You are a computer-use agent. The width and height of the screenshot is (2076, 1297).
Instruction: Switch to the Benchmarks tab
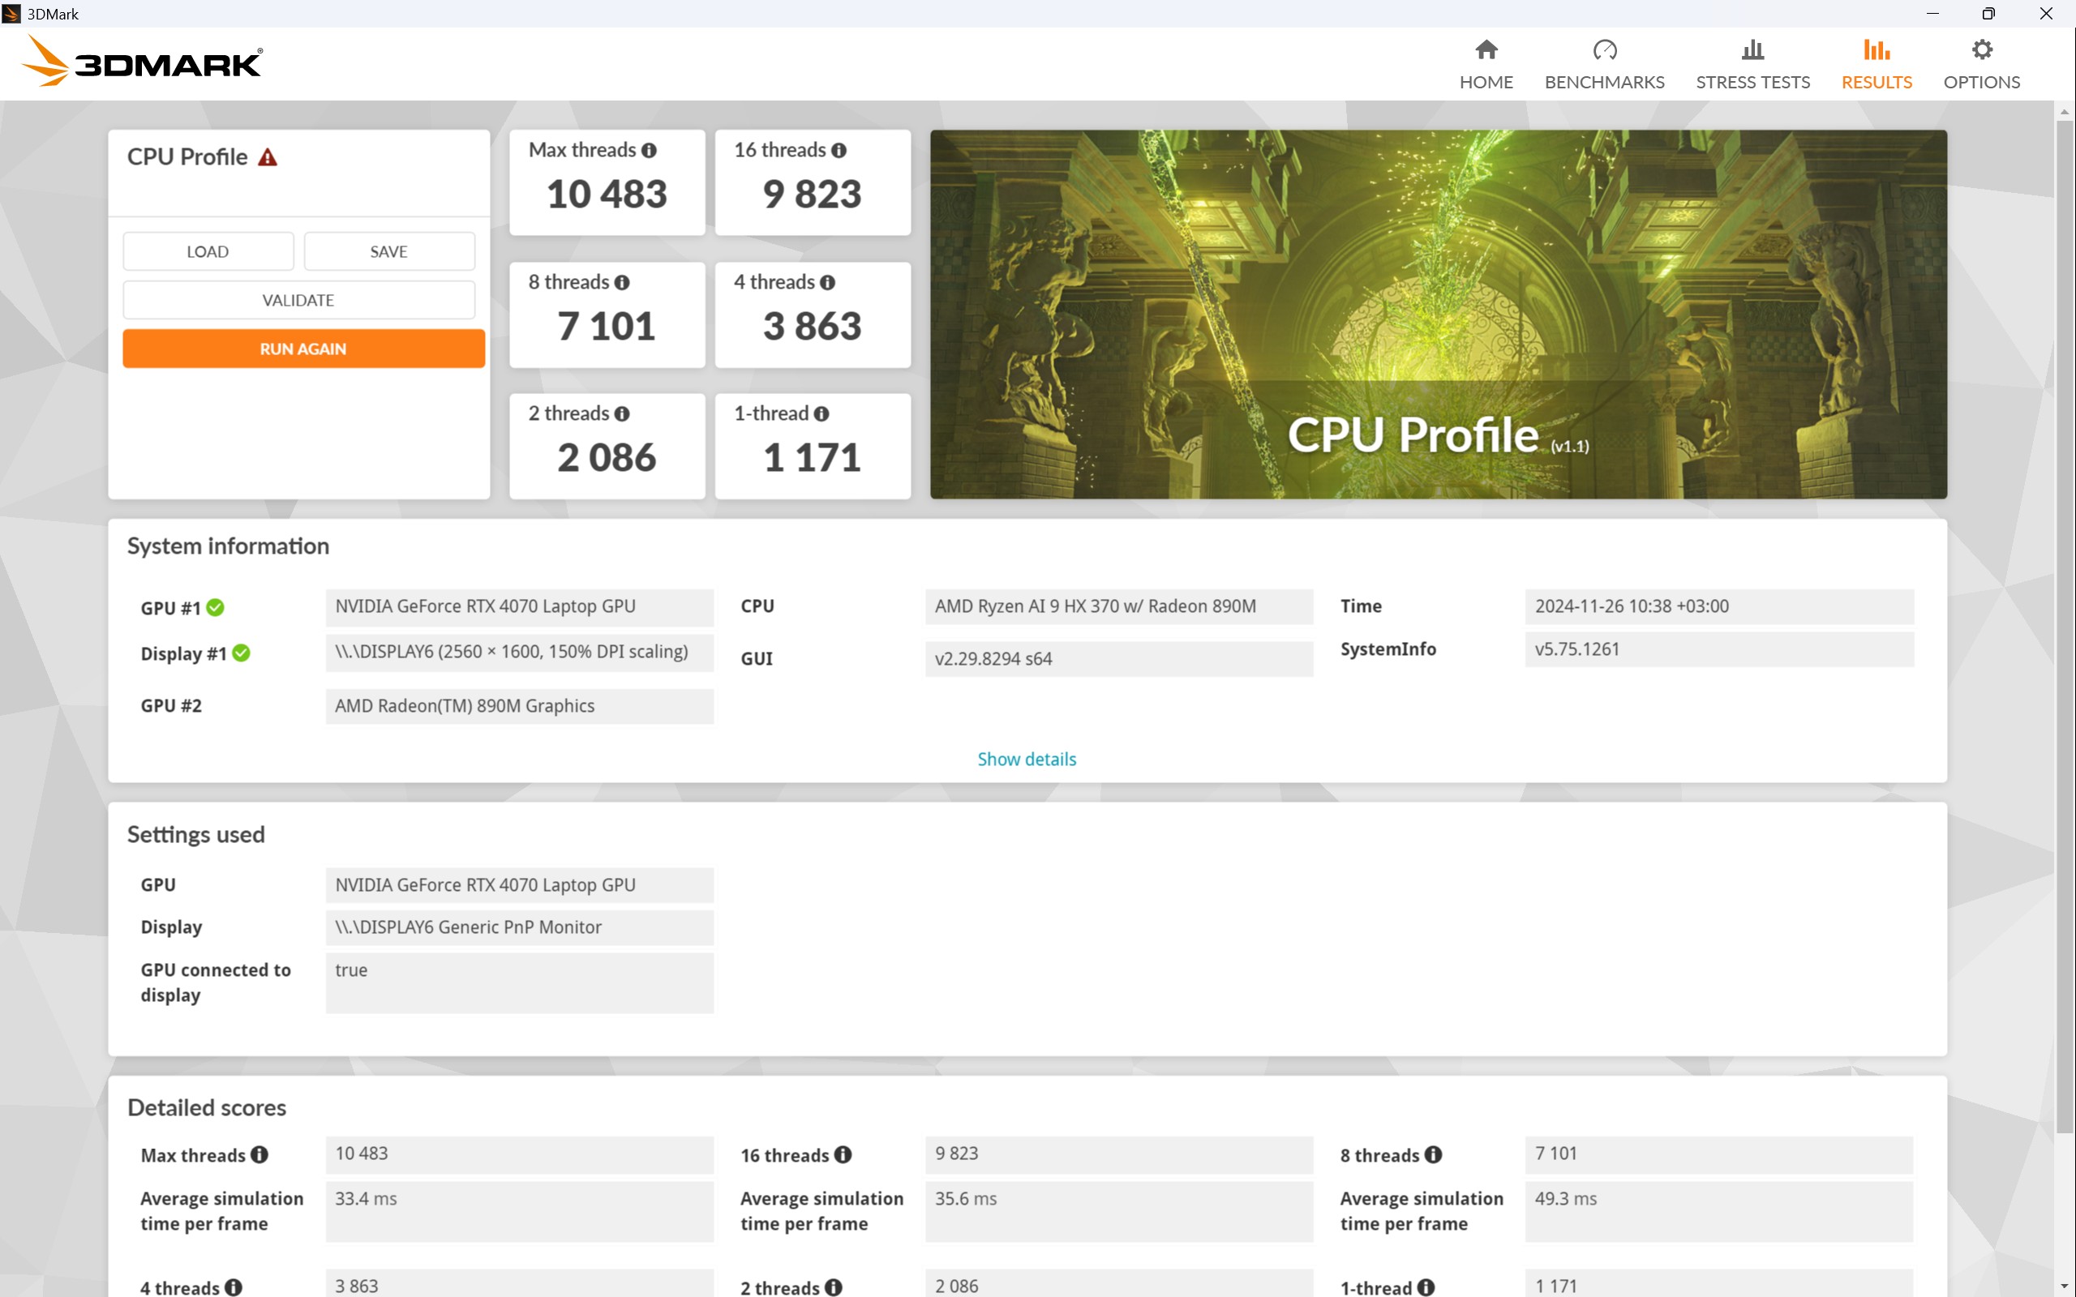1604,64
